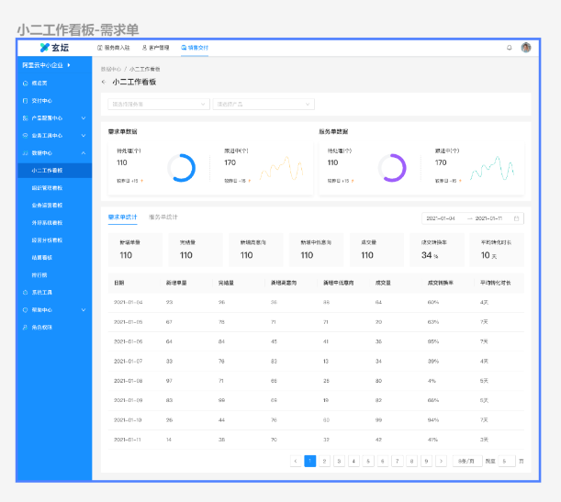Click the 业务工具中心 sidebar icon
This screenshot has width=561, height=502.
[x=25, y=136]
